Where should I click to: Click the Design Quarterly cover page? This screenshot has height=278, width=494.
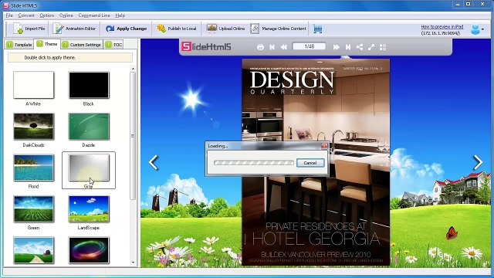[x=316, y=162]
